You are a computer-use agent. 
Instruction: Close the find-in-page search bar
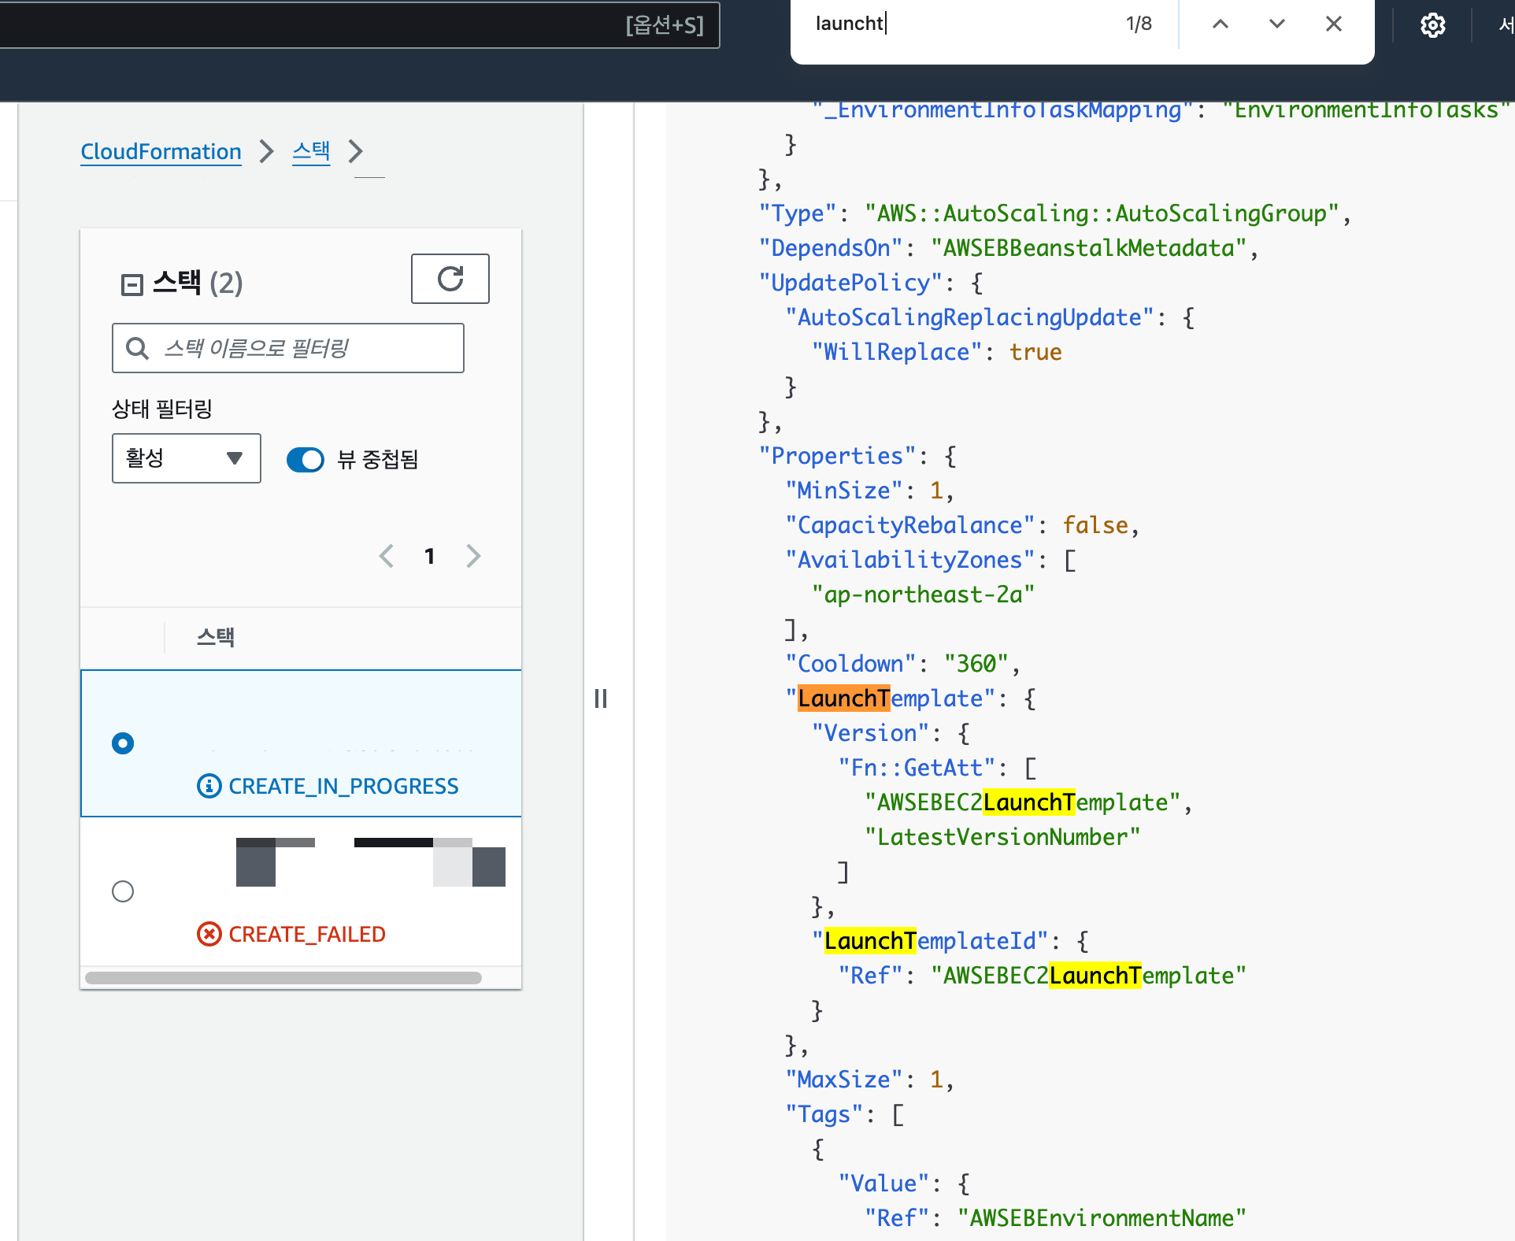pyautogui.click(x=1333, y=24)
